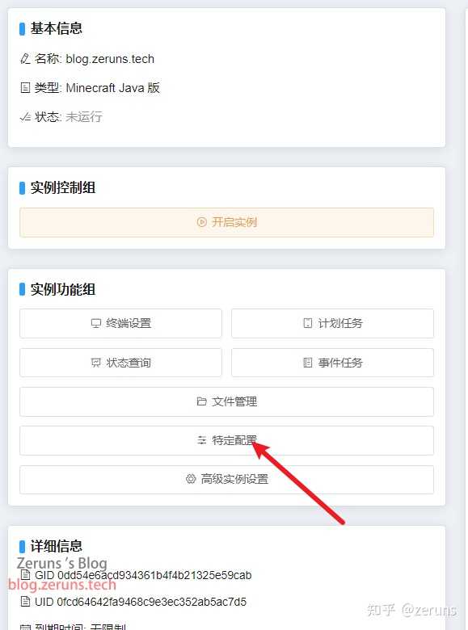The image size is (468, 630).
Task: Click the calendar icon for 计划任务
Action: 308,323
